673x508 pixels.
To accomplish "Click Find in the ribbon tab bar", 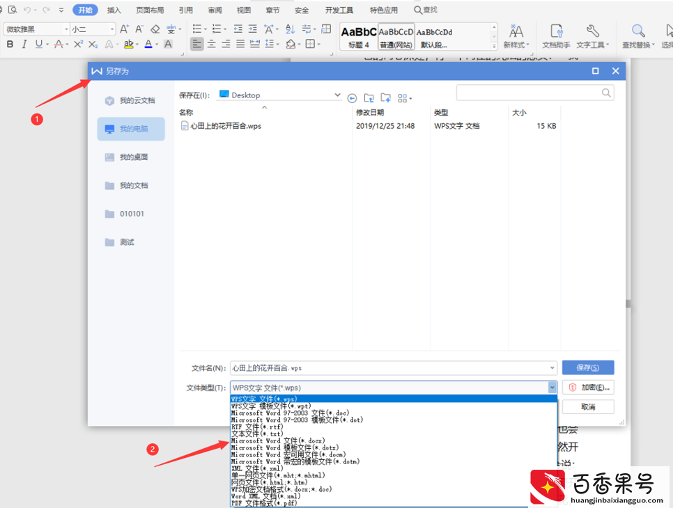I will click(426, 10).
